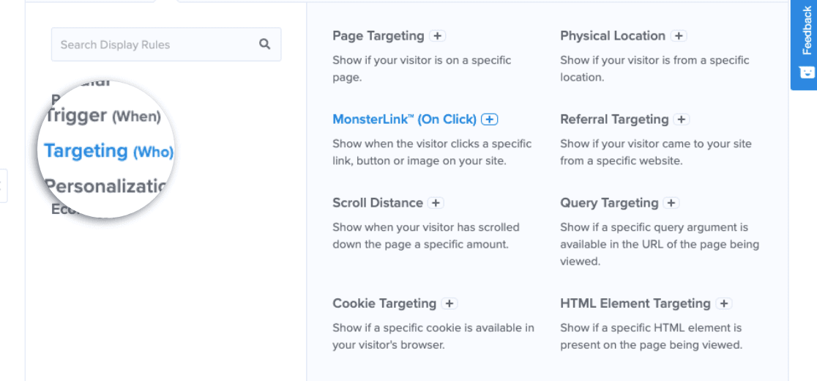The height and width of the screenshot is (381, 817).
Task: Select the Targeting (Who) category
Action: 108,151
